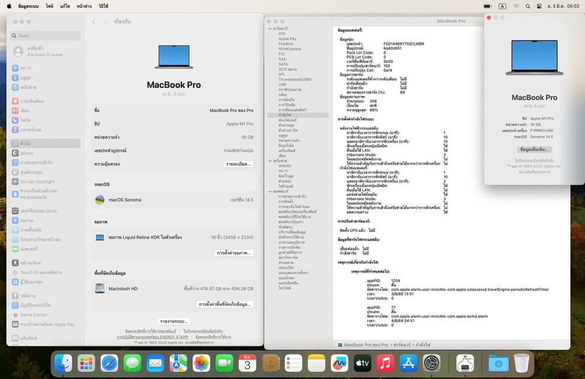Go back with System Settings back chevron
The width and height of the screenshot is (585, 379).
click(94, 22)
